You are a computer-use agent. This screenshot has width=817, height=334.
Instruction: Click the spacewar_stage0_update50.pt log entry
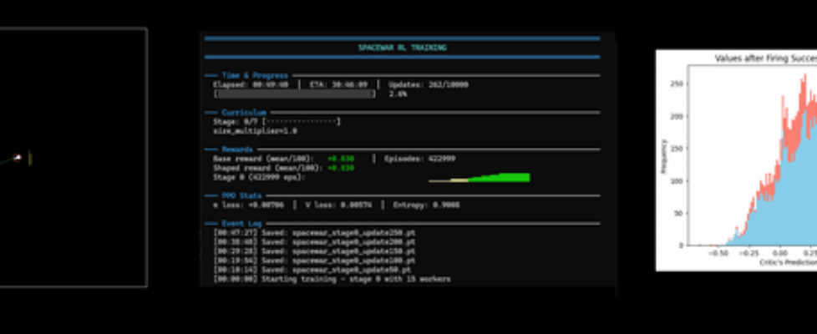click(x=312, y=270)
